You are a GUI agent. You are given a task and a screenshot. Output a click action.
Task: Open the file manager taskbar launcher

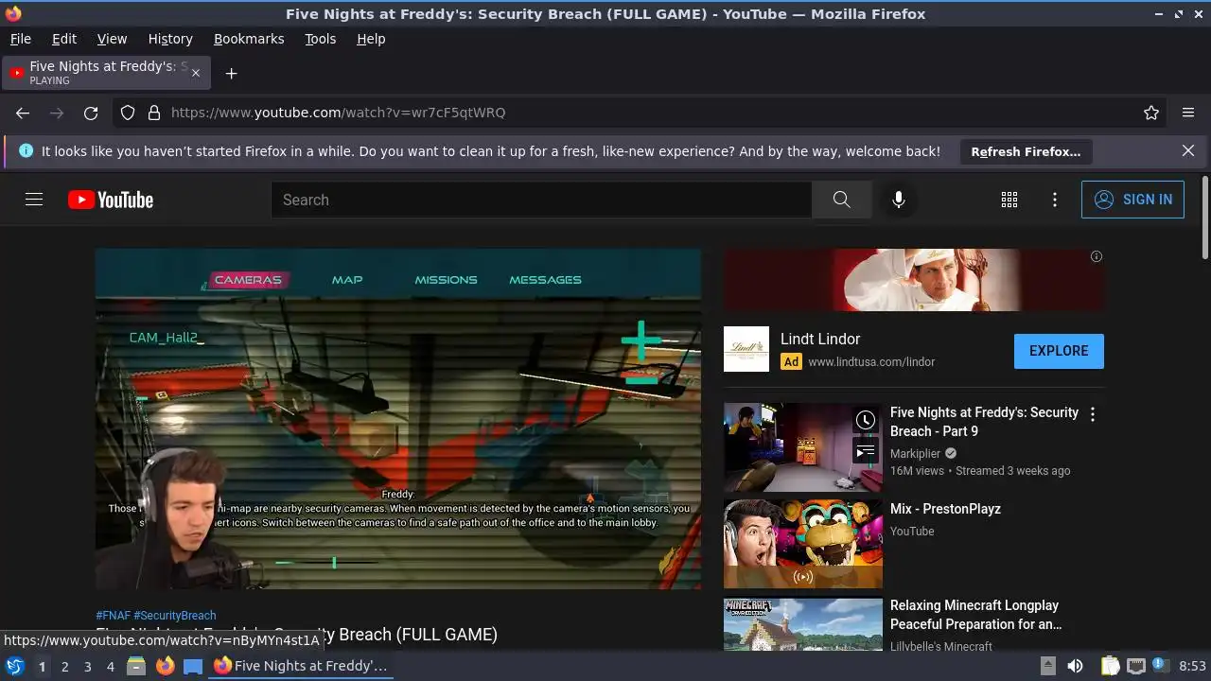pos(136,666)
